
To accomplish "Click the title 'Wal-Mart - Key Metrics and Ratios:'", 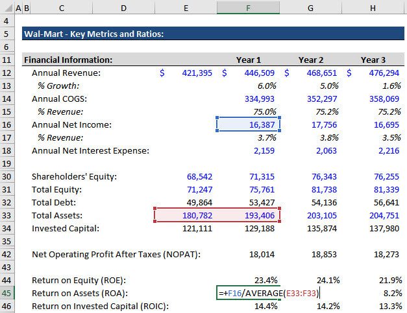I will [93, 34].
